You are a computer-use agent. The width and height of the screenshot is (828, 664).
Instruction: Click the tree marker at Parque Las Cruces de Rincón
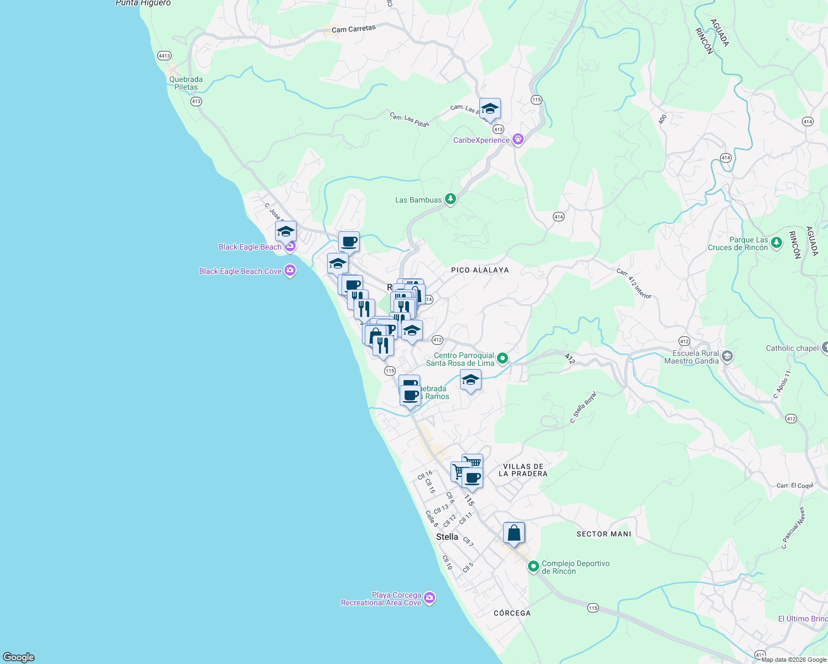pyautogui.click(x=777, y=243)
